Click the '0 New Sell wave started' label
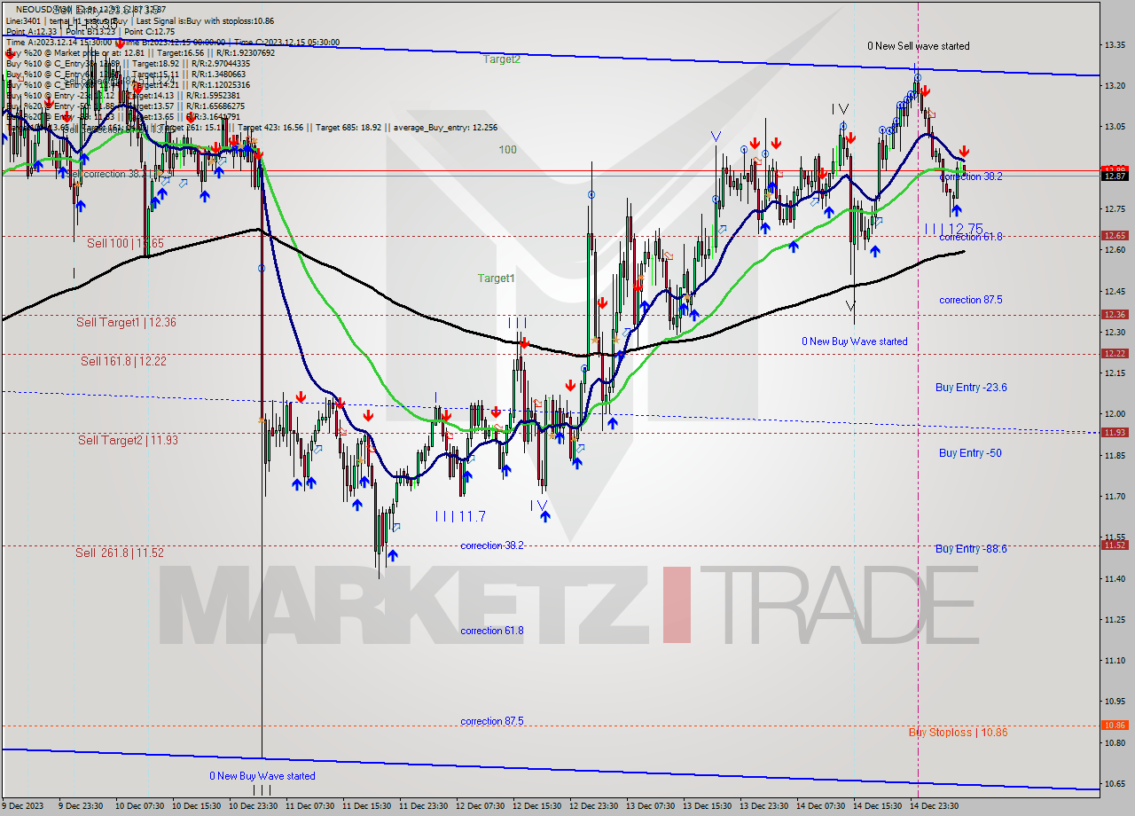 tap(918, 46)
